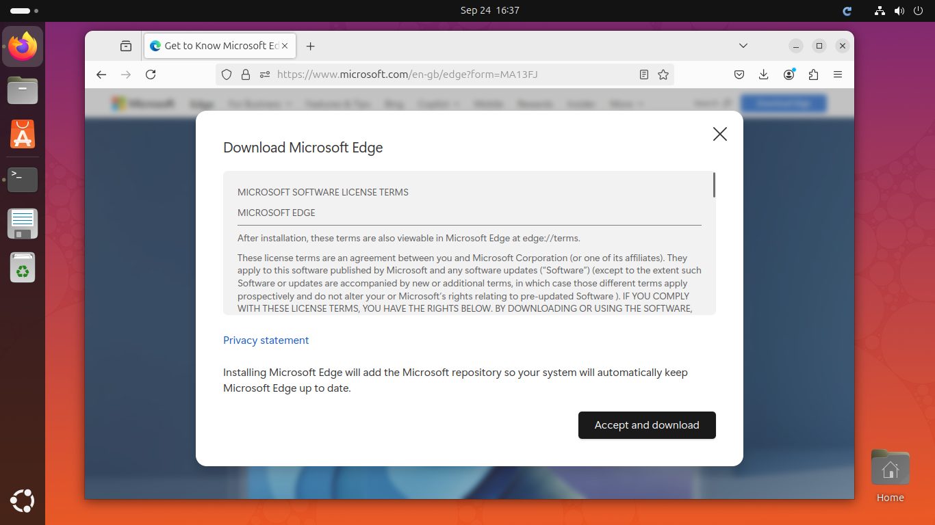Open Firefox hamburger application menu
The height and width of the screenshot is (525, 935).
[x=838, y=75]
